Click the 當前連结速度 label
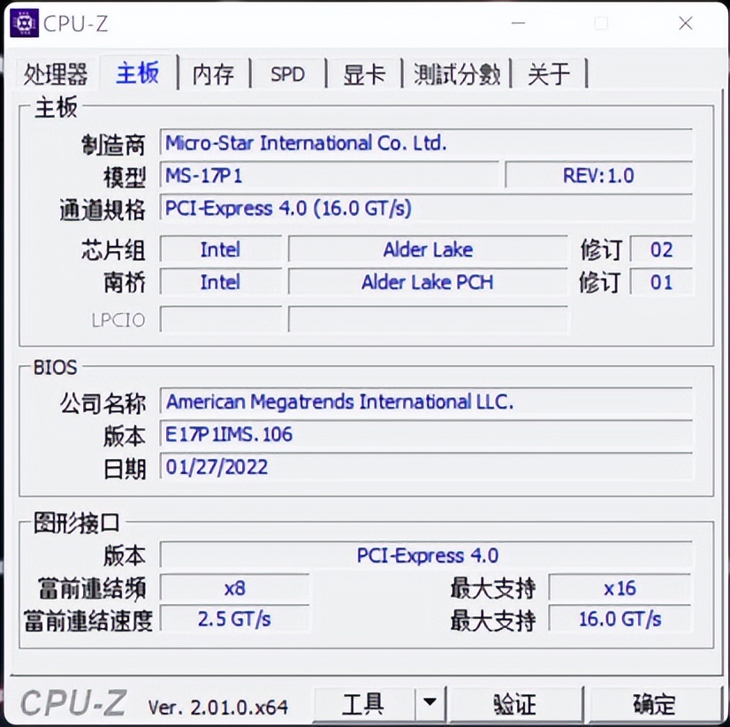Screen dimensions: 730x727 [x=88, y=621]
